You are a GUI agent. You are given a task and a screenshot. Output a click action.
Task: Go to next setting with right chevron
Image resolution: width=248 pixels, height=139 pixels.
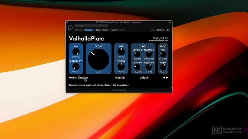pyautogui.click(x=81, y=30)
